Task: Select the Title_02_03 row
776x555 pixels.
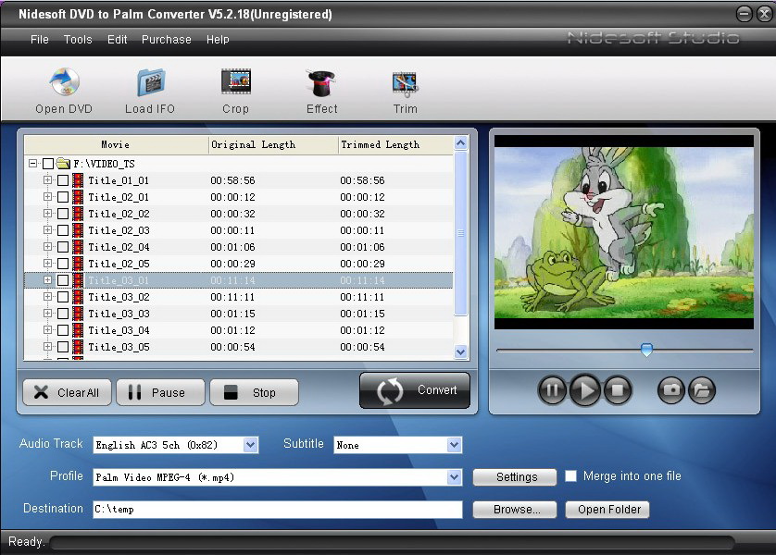Action: click(239, 230)
